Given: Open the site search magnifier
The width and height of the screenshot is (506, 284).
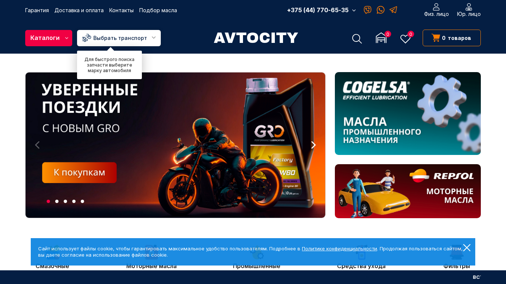Looking at the screenshot, I should 357,38.
